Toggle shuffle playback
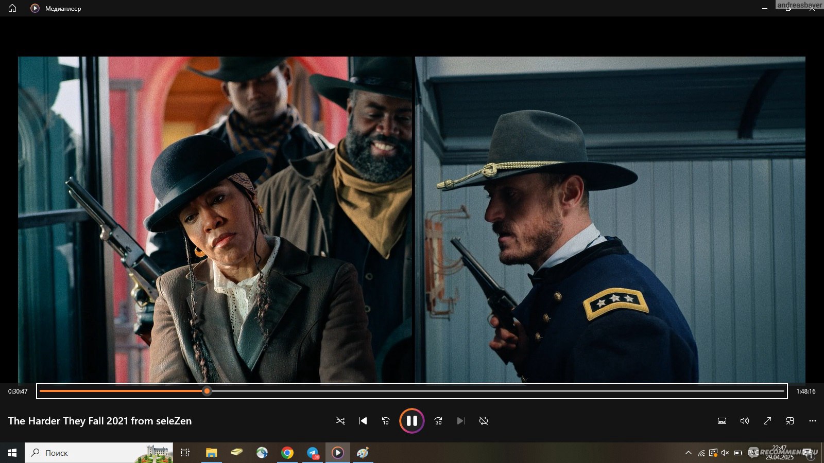This screenshot has width=824, height=463. [340, 421]
